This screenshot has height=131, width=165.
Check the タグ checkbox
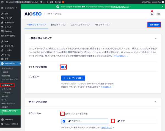[x=113, y=121]
